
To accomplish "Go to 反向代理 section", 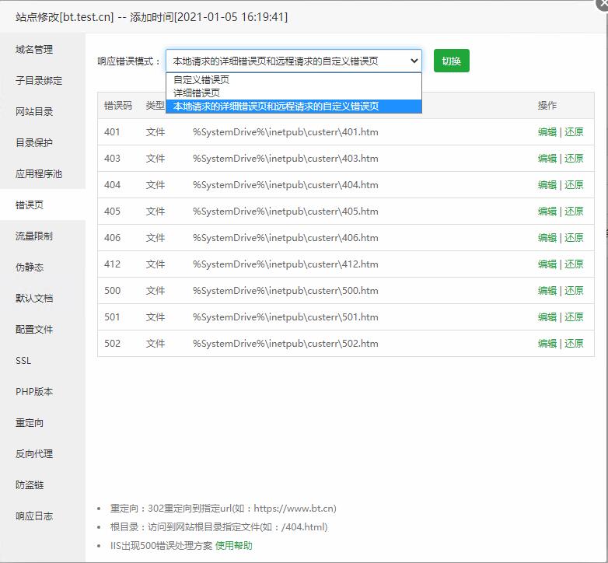I will click(34, 453).
